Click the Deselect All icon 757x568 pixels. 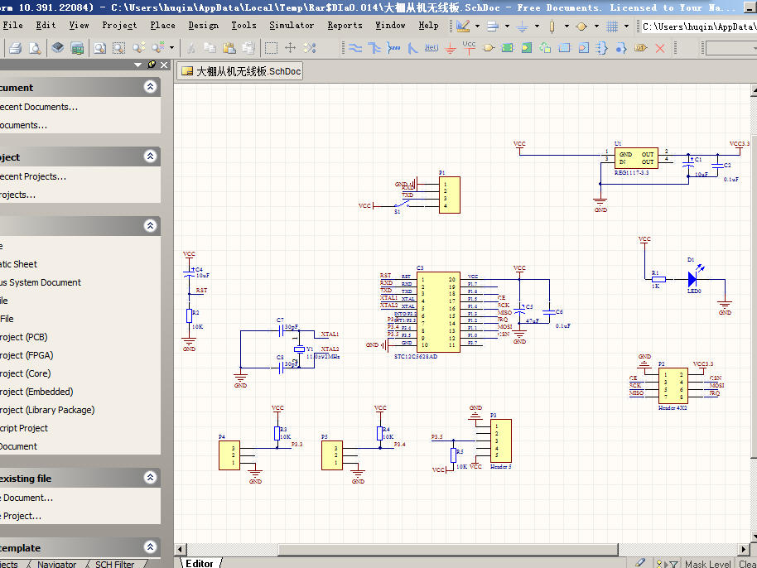coord(310,48)
